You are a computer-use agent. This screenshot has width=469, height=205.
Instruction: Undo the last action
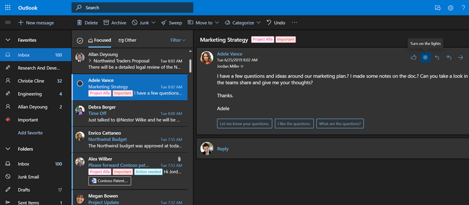click(x=276, y=23)
